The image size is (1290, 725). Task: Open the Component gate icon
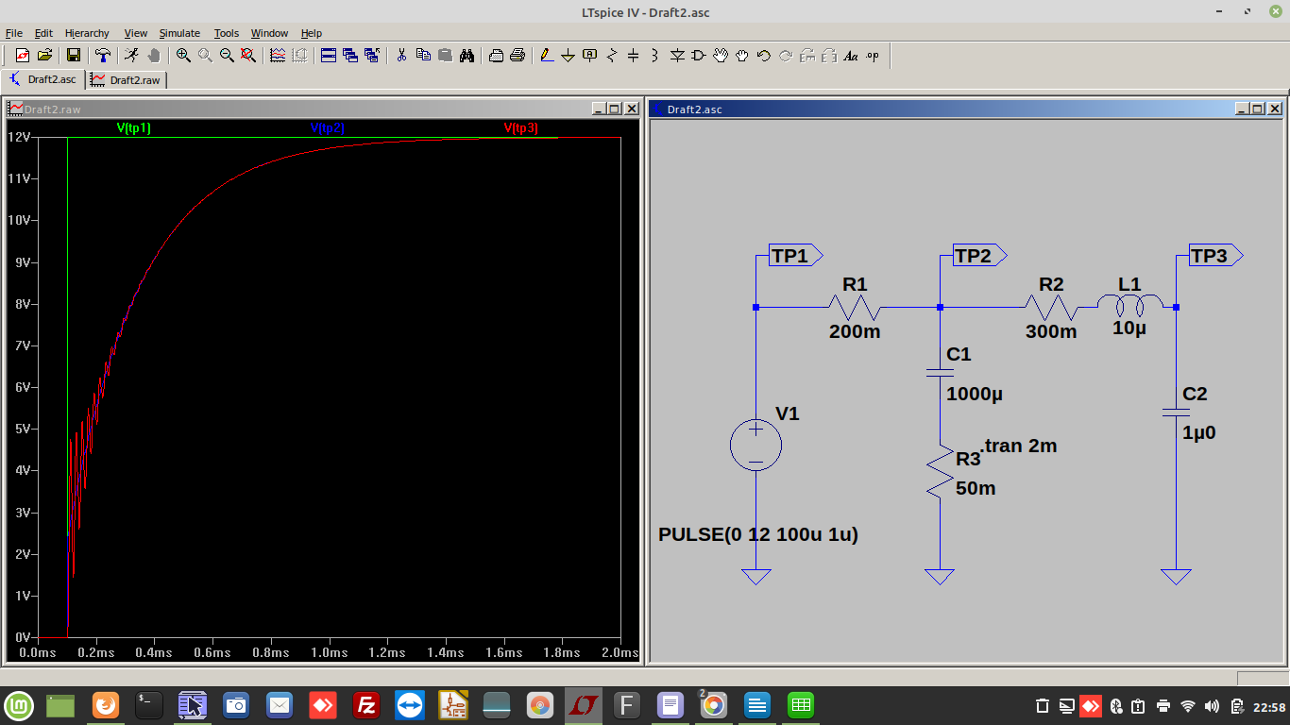[x=699, y=56]
